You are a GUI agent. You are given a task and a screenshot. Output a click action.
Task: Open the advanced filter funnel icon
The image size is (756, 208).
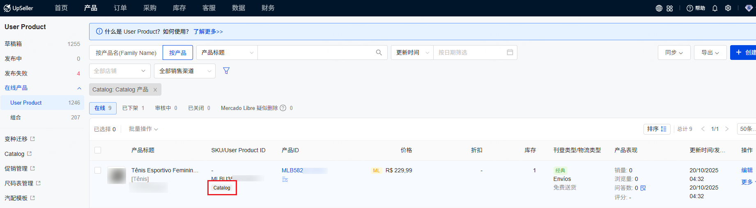click(x=226, y=71)
